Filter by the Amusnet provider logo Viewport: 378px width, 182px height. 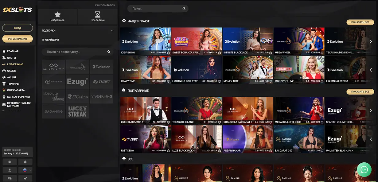(54, 82)
